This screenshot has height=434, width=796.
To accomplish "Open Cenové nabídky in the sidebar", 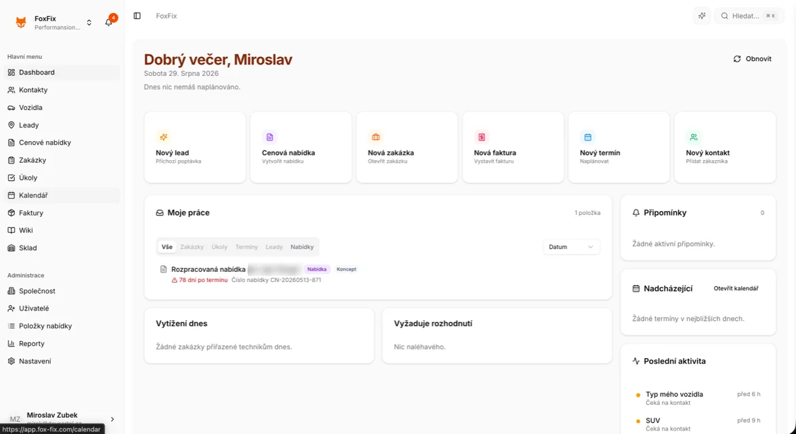I will 62,143.
